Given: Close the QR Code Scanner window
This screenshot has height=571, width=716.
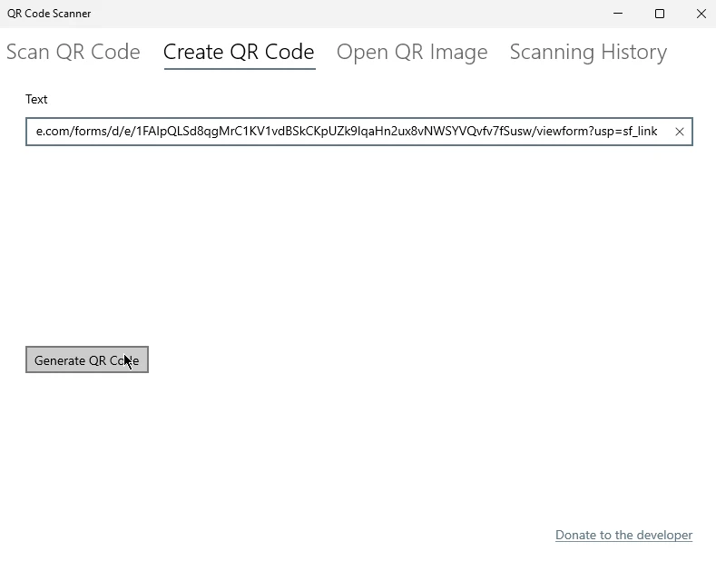Looking at the screenshot, I should click(x=701, y=14).
